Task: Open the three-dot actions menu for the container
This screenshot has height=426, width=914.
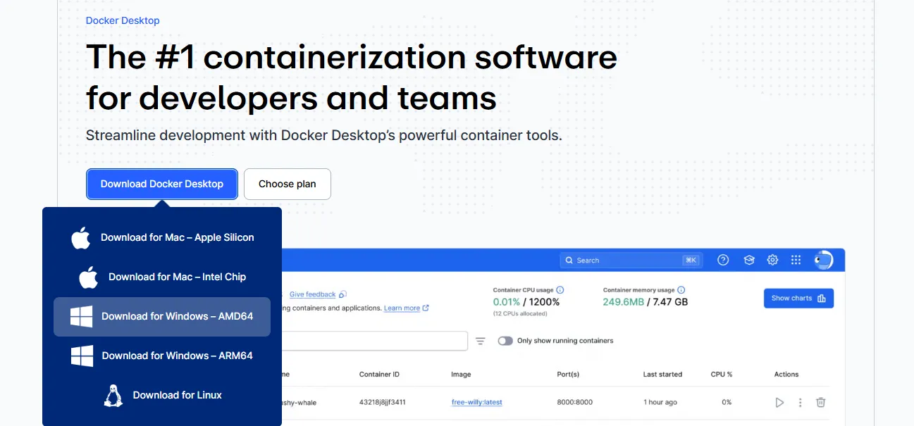Action: coord(801,403)
